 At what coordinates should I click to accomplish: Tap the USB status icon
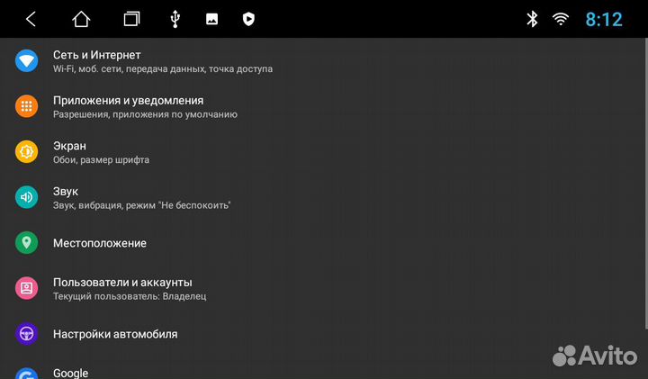(175, 19)
